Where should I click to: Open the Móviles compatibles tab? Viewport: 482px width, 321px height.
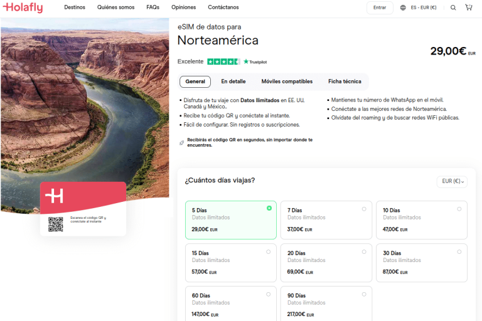click(287, 82)
